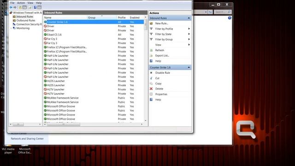Click the Back arrow toolbar icon
The image size is (295, 166).
point(11,7)
